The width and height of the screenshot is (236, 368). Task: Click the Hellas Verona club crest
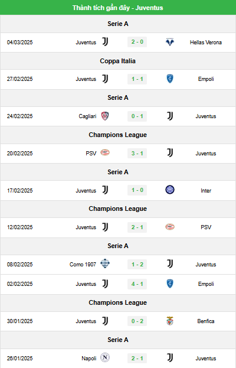(170, 42)
